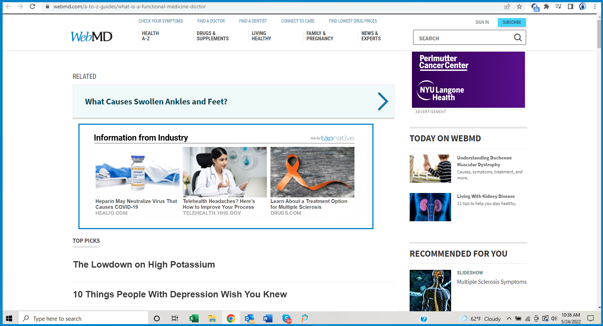This screenshot has height=326, width=603.
Task: Click the Multiple Sclerosis slideshow thumbnail
Action: (430, 290)
